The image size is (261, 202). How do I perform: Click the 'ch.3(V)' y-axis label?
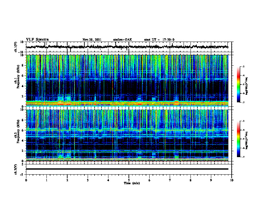pyautogui.click(x=16, y=169)
